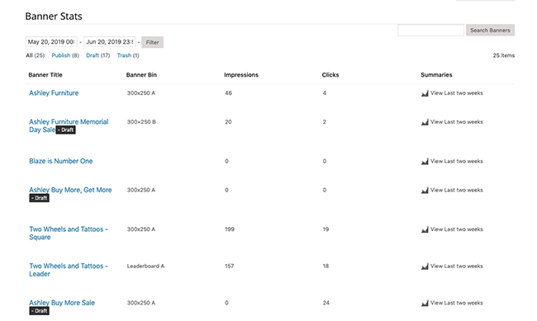Click the Filter button
The width and height of the screenshot is (537, 321).
[x=152, y=42]
